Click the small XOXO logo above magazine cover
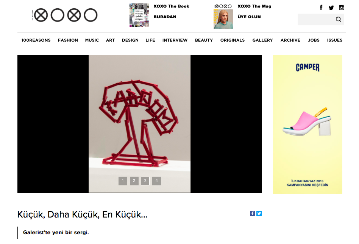 pos(223,6)
